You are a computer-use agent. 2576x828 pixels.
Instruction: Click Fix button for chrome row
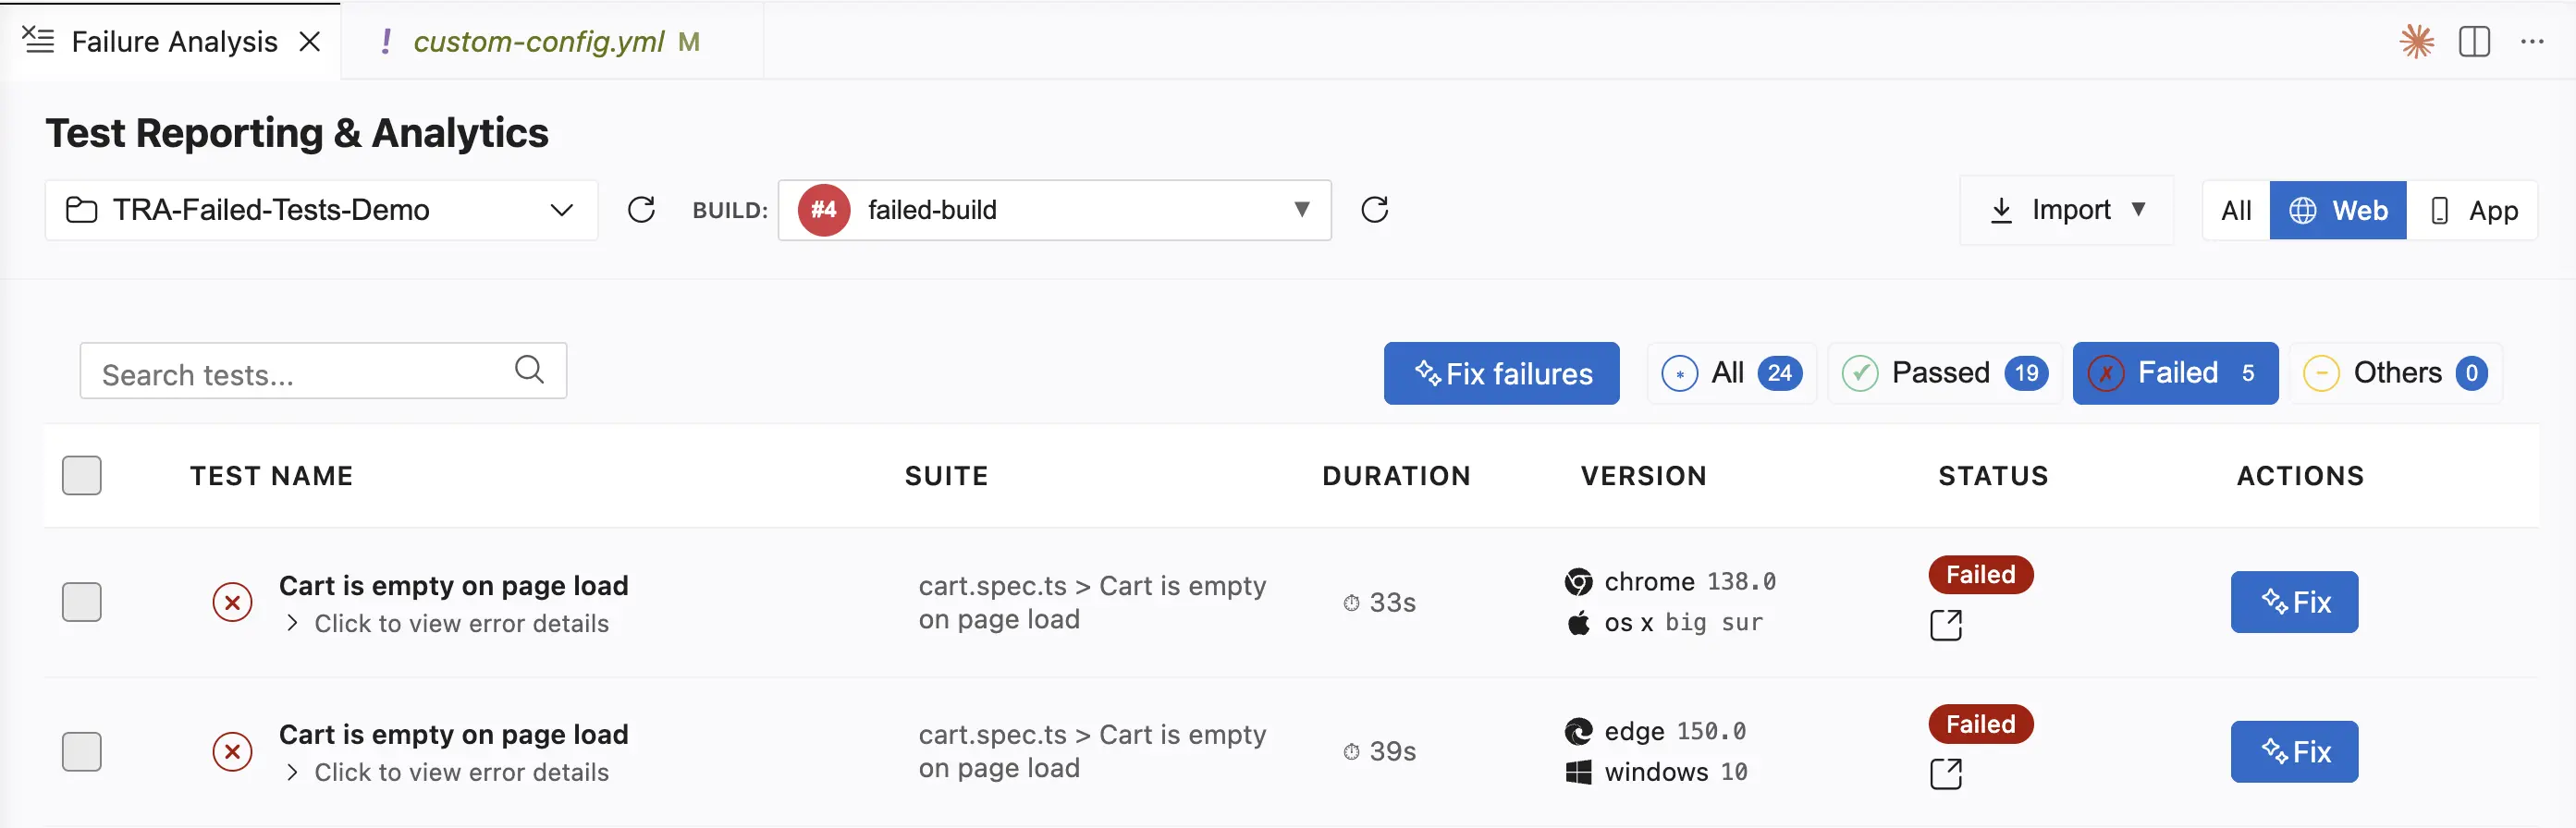coord(2294,602)
